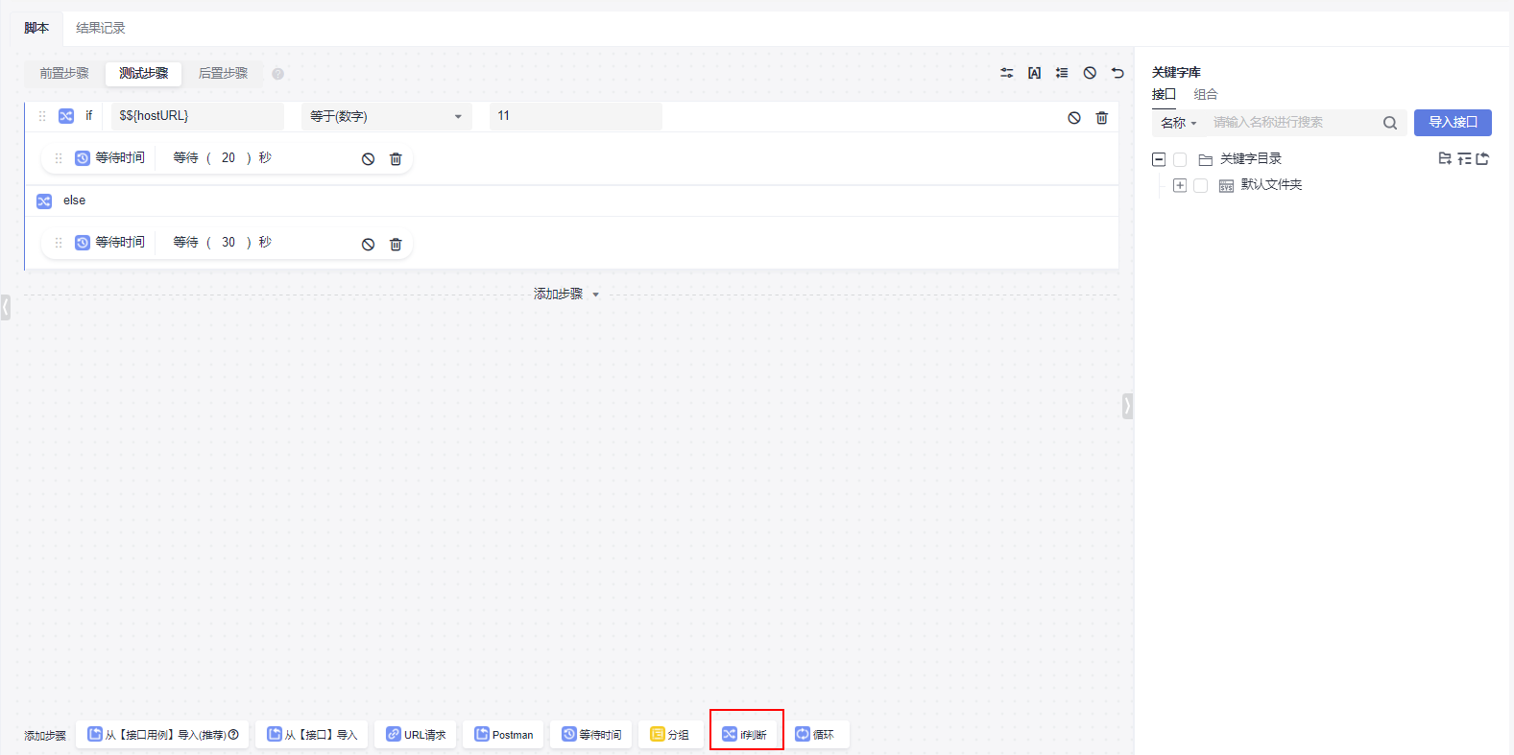The height and width of the screenshot is (755, 1514).
Task: Expand the 默认文件夹 tree node
Action: (1180, 186)
